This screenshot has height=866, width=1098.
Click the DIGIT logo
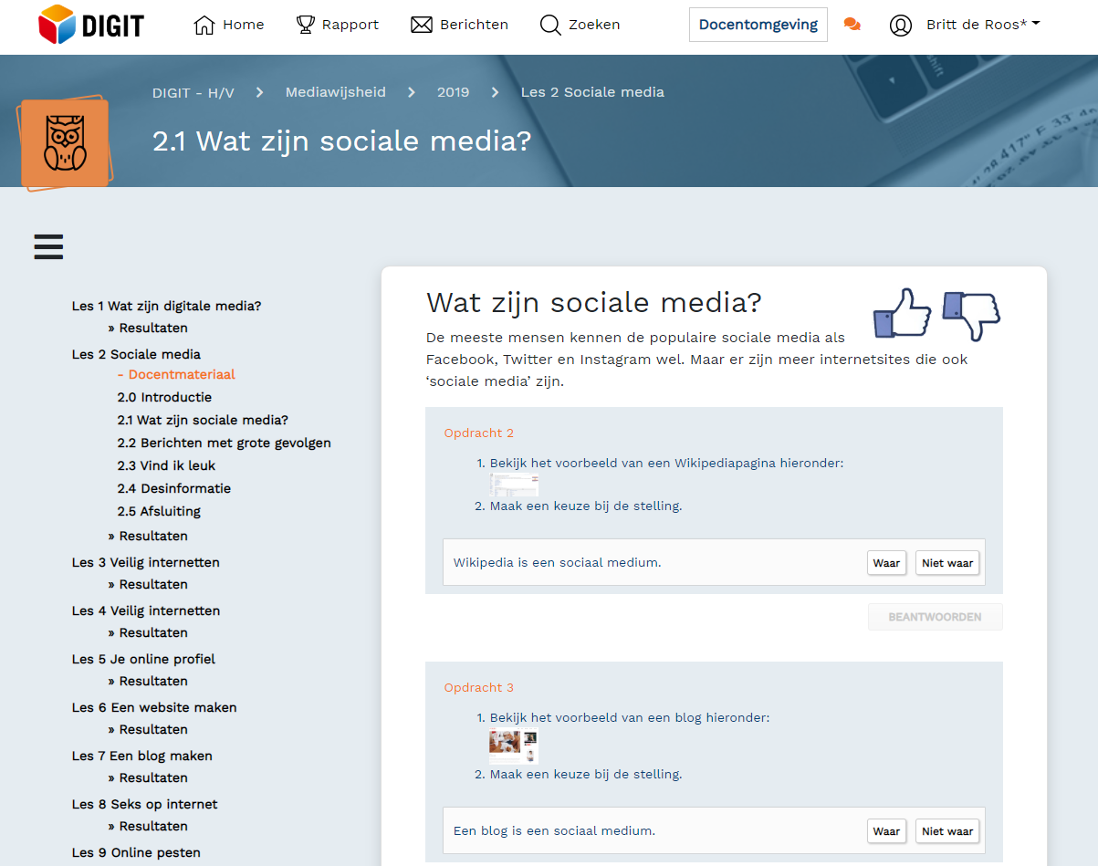(89, 26)
